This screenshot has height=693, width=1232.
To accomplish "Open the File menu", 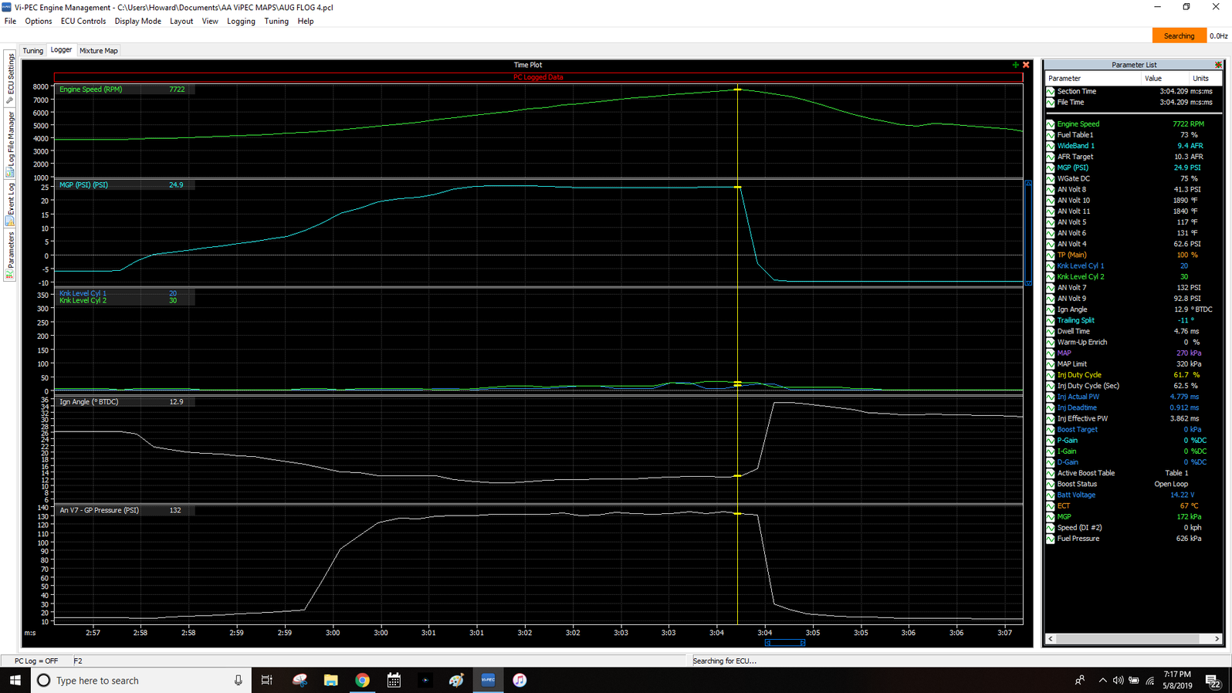I will [x=10, y=22].
